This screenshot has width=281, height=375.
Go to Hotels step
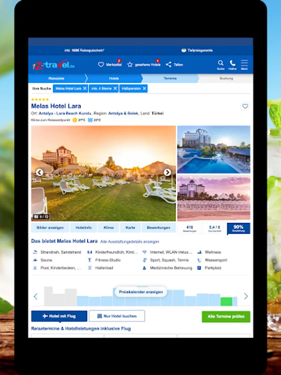(114, 78)
